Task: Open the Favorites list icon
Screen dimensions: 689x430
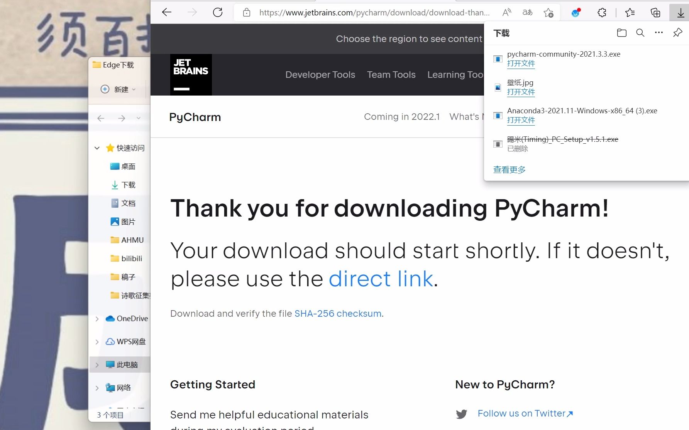Action: 630,13
